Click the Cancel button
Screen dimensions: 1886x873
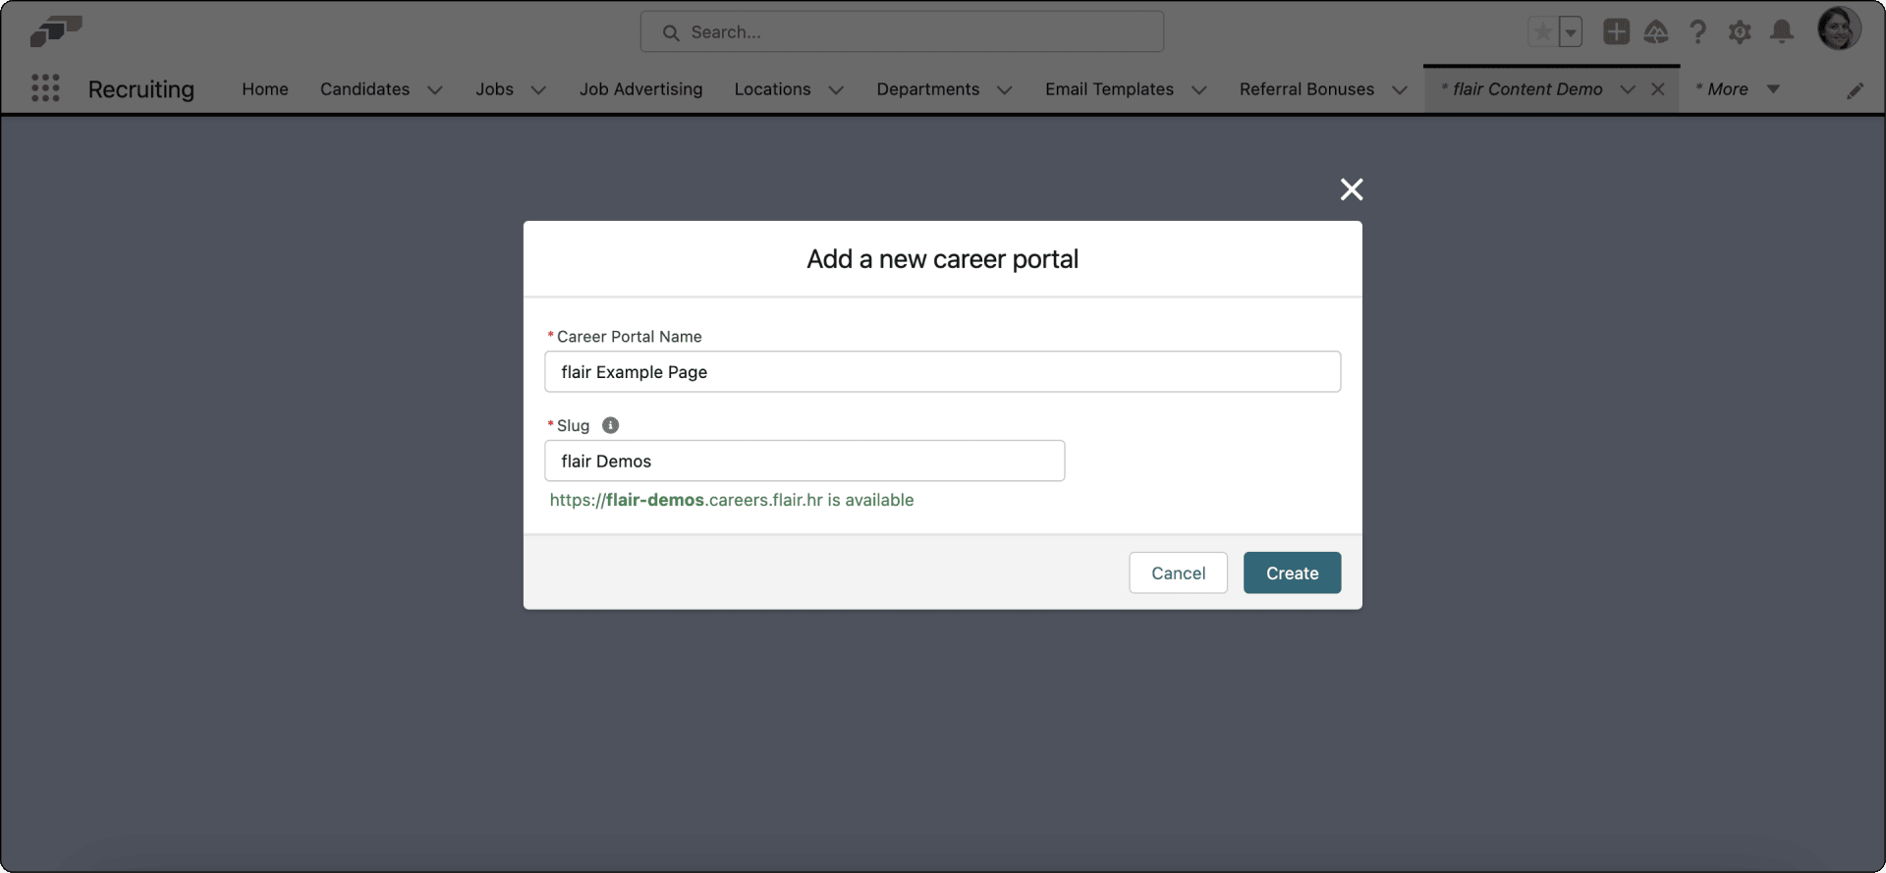pyautogui.click(x=1178, y=573)
